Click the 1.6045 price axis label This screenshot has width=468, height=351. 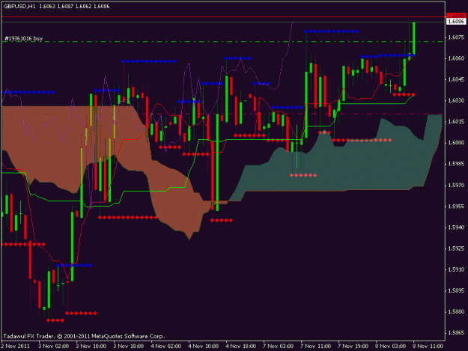pos(456,79)
